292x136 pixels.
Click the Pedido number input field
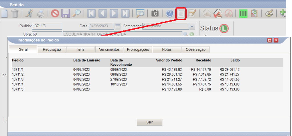(47, 26)
